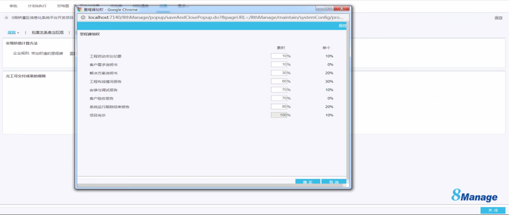The height and width of the screenshot is (215, 510).
Task: Click 保存 link in the popup header
Action: click(342, 26)
